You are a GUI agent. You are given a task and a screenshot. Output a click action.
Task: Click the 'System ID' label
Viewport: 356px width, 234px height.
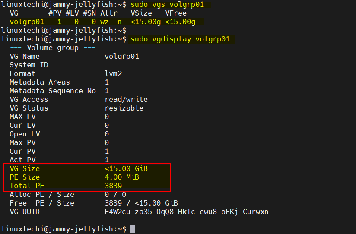tap(29, 65)
